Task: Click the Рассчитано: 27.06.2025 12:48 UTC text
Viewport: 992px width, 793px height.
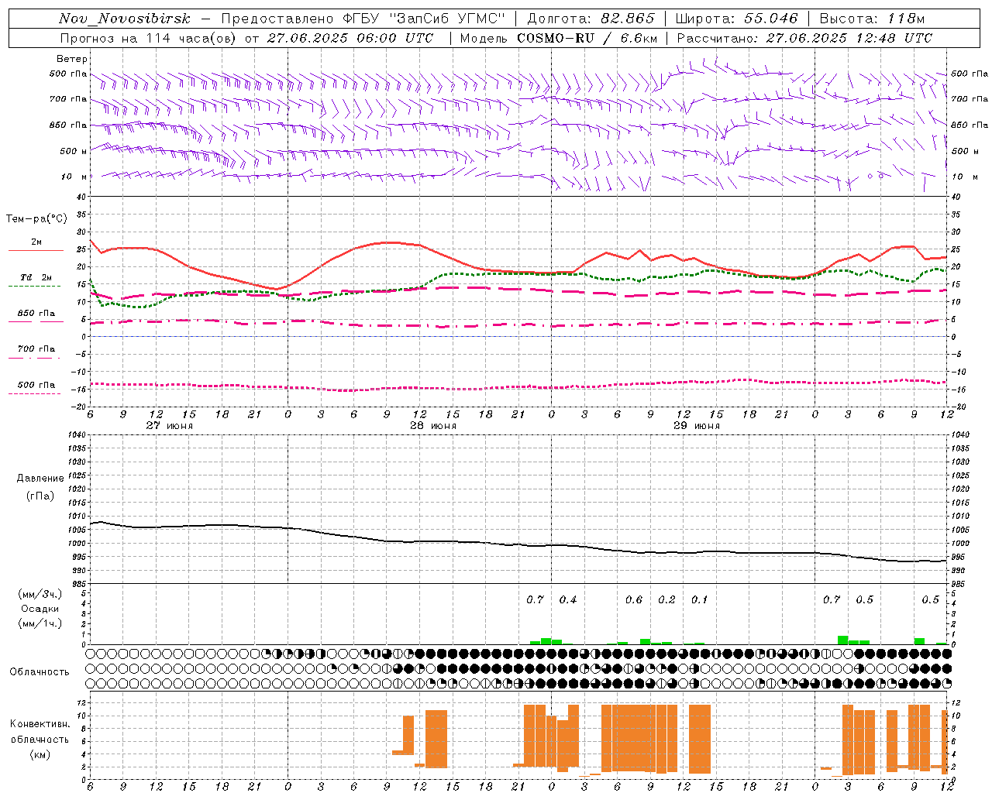Action: tap(804, 38)
